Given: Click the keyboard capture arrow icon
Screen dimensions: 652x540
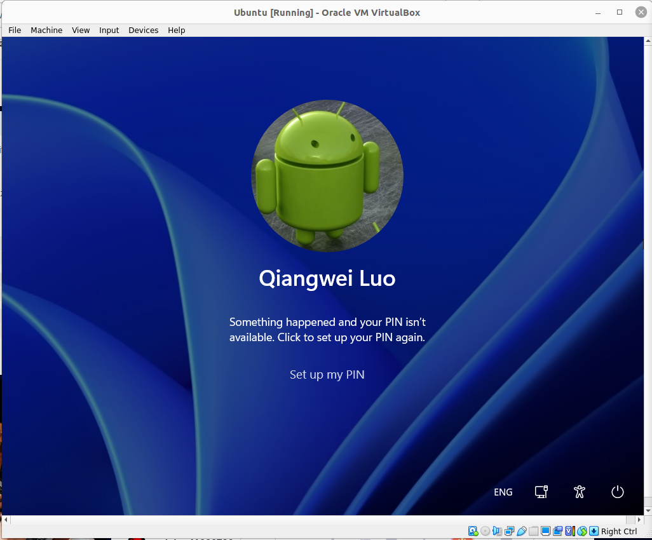Looking at the screenshot, I should [594, 531].
